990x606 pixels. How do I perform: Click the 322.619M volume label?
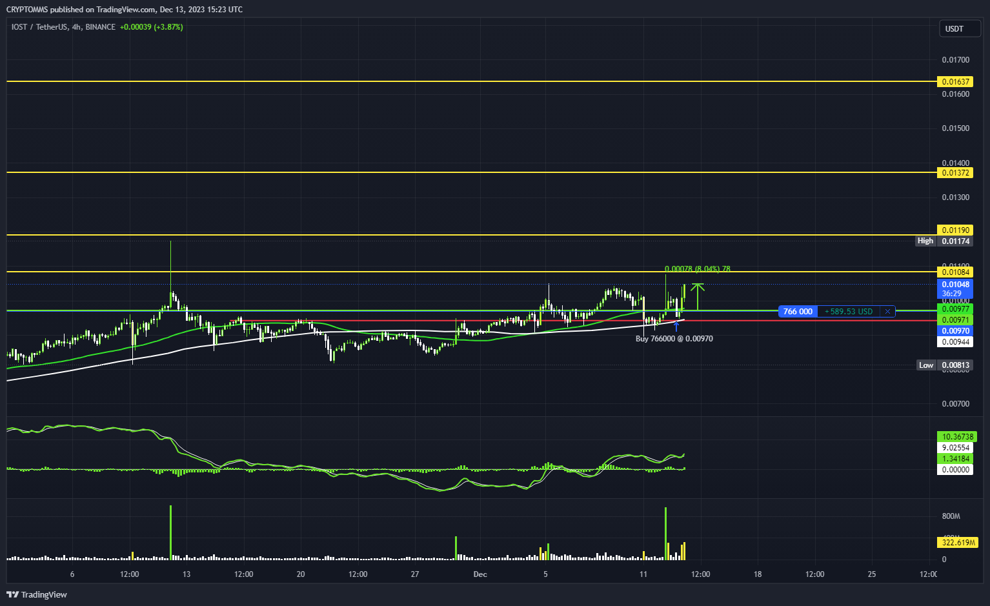(x=958, y=542)
